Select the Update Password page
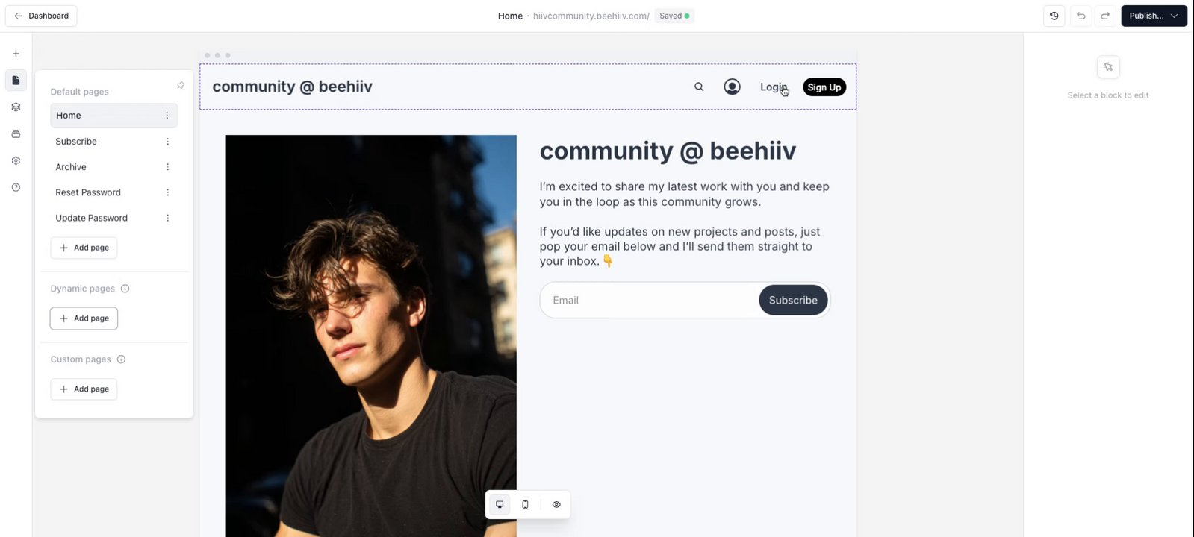Screen dimensions: 1194x537 click(x=91, y=218)
